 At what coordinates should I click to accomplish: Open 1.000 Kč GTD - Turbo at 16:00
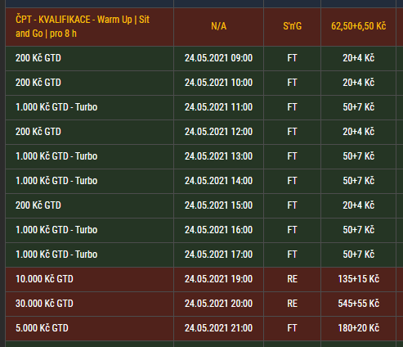pyautogui.click(x=56, y=230)
